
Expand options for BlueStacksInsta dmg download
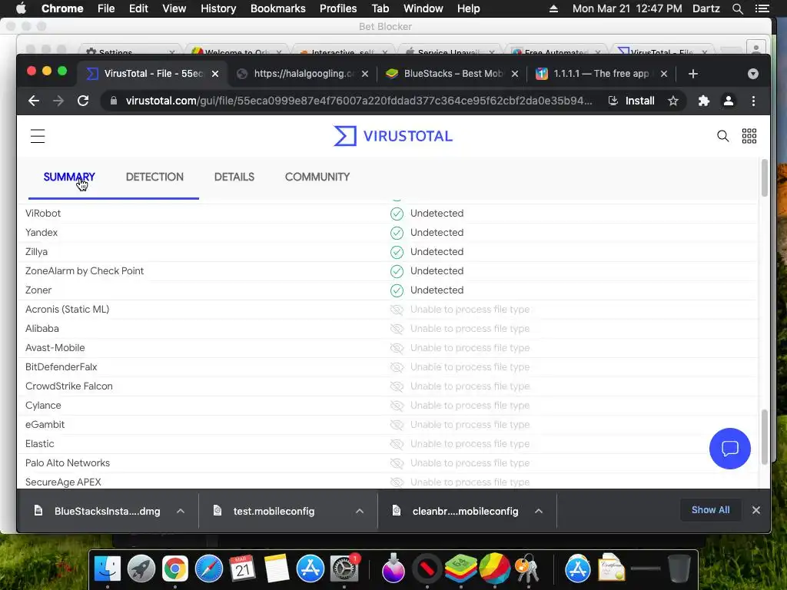click(x=181, y=511)
